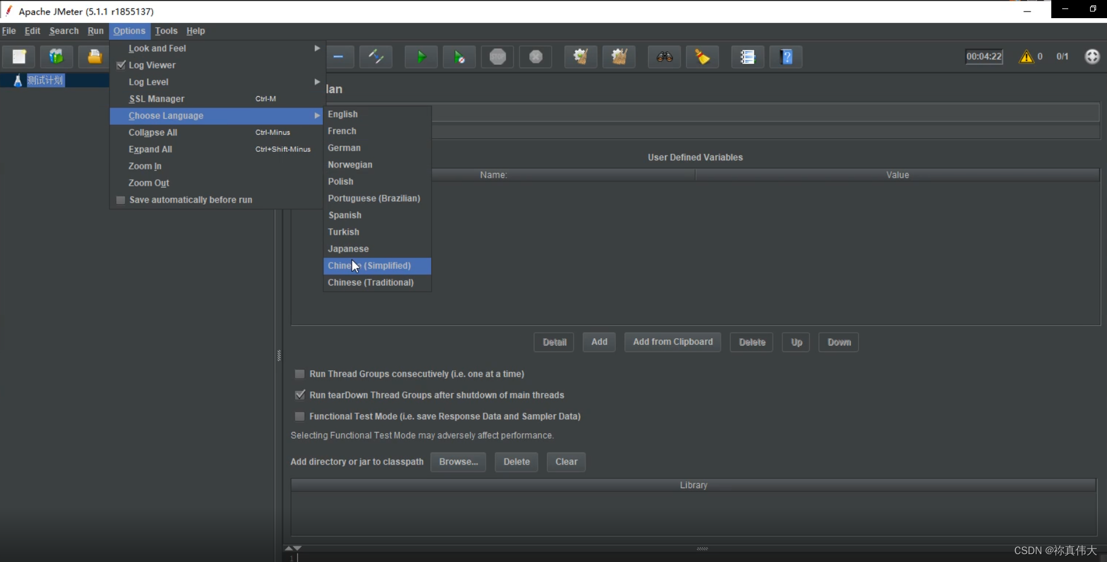Viewport: 1107px width, 562px height.
Task: Click the Library table header
Action: [693, 485]
